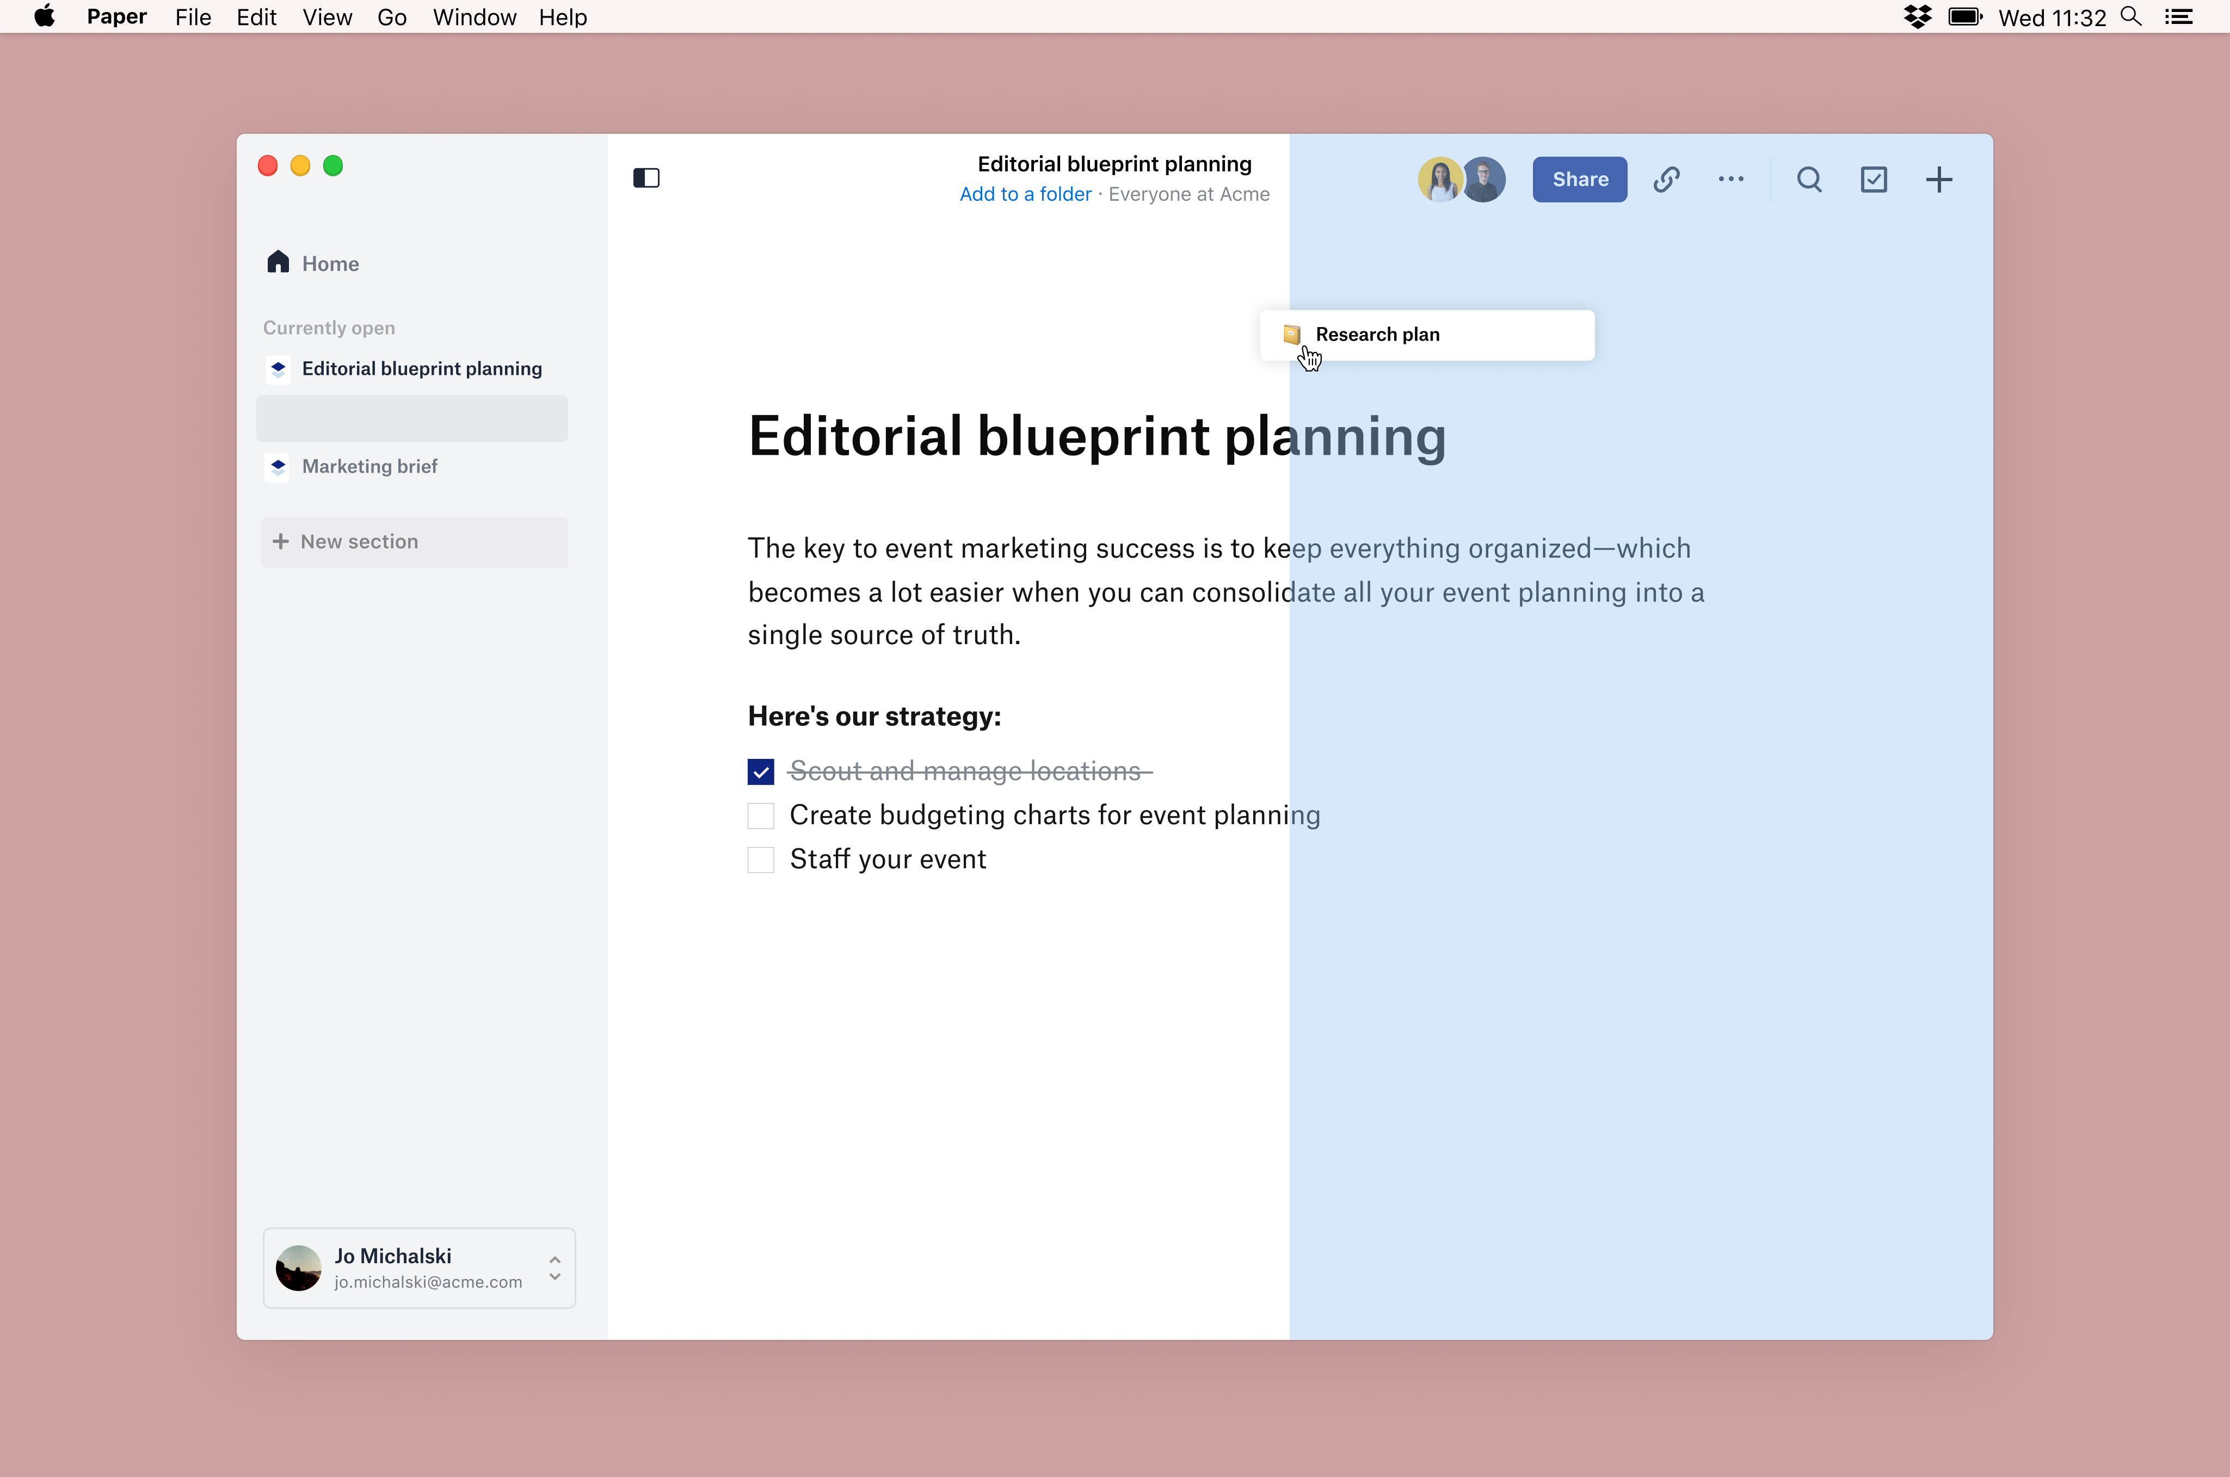The height and width of the screenshot is (1477, 2230).
Task: View the woman collaborator avatar
Action: pyautogui.click(x=1440, y=179)
